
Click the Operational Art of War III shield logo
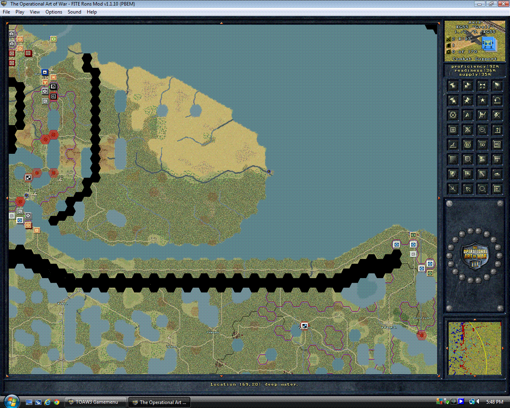point(475,255)
